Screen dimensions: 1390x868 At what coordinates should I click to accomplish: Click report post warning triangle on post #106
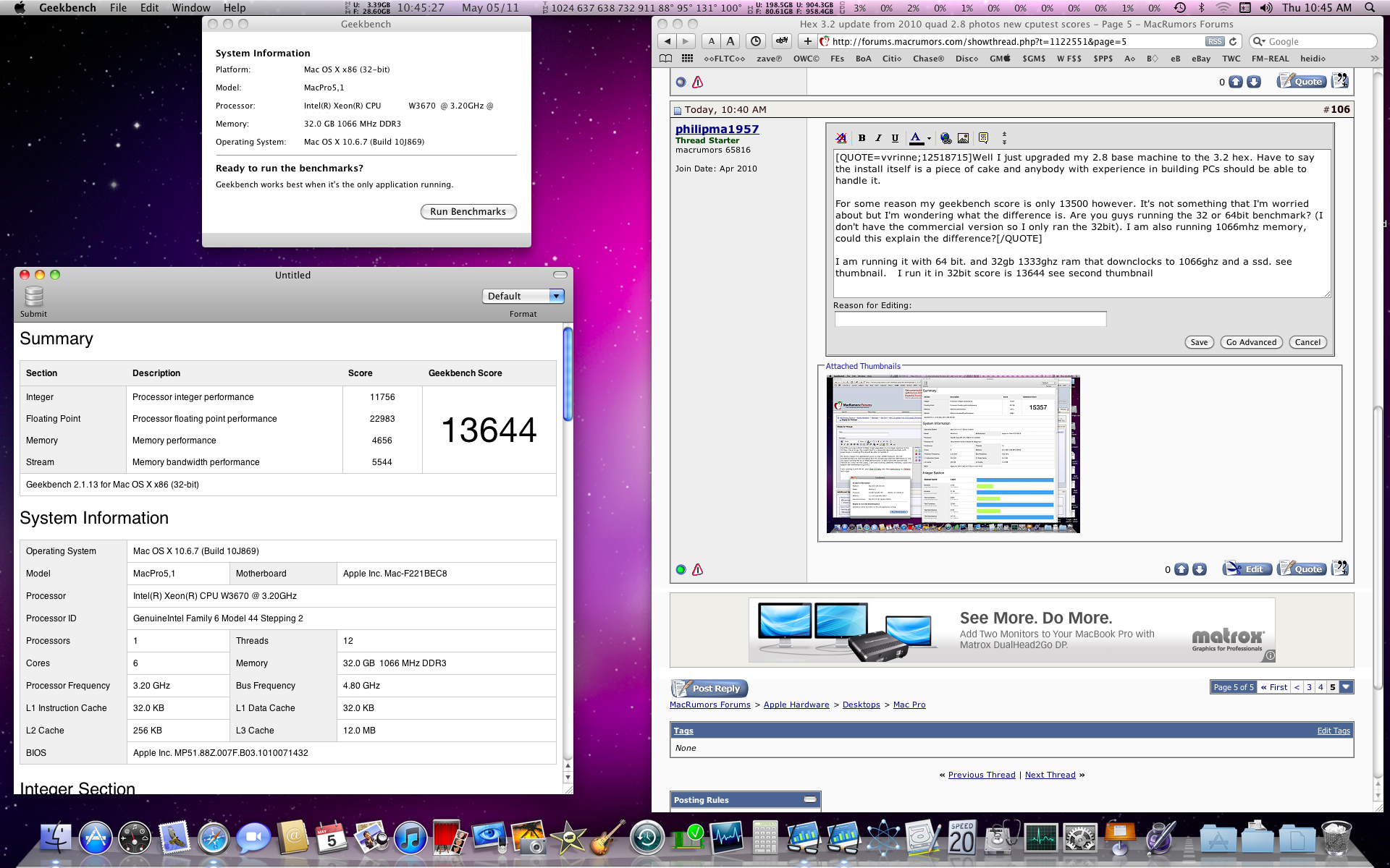coord(698,569)
